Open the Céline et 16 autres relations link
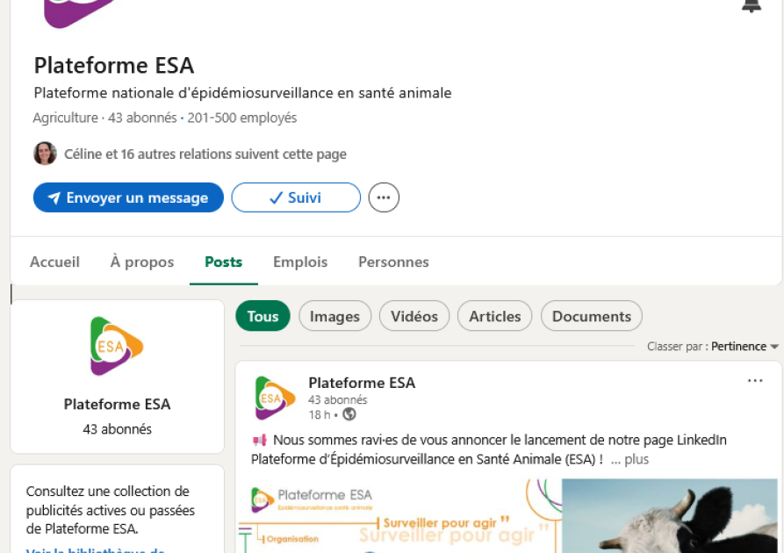Screen dimensions: 784x553 tap(205, 154)
